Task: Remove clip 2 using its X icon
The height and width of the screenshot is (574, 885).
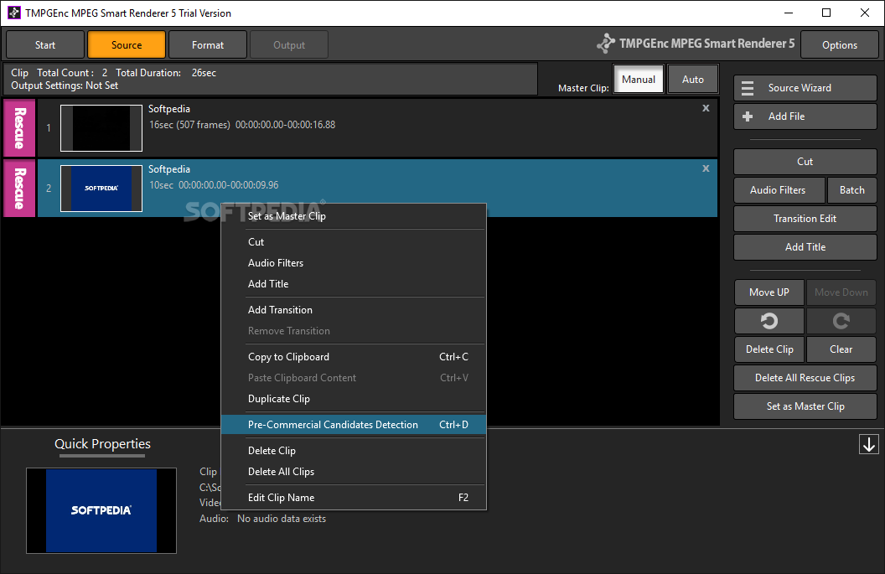Action: pyautogui.click(x=706, y=168)
